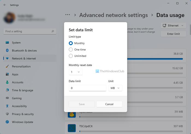The height and width of the screenshot is (134, 191).
Task: Click the System icon in sidebar
Action: click(x=7, y=43)
